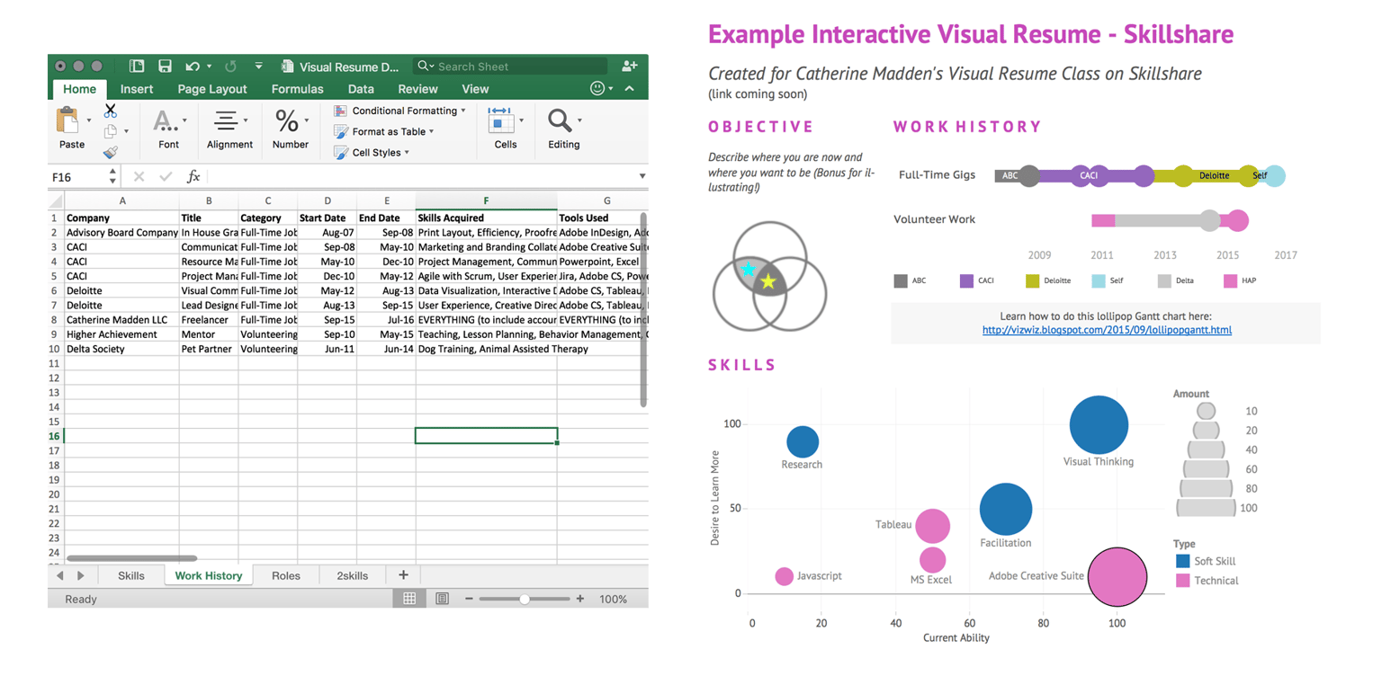Click the Undo arrow icon
Image resolution: width=1382 pixels, height=676 pixels.
[192, 66]
